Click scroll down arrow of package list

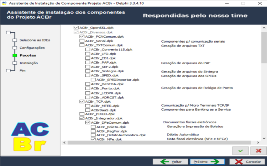pyautogui.click(x=264, y=138)
